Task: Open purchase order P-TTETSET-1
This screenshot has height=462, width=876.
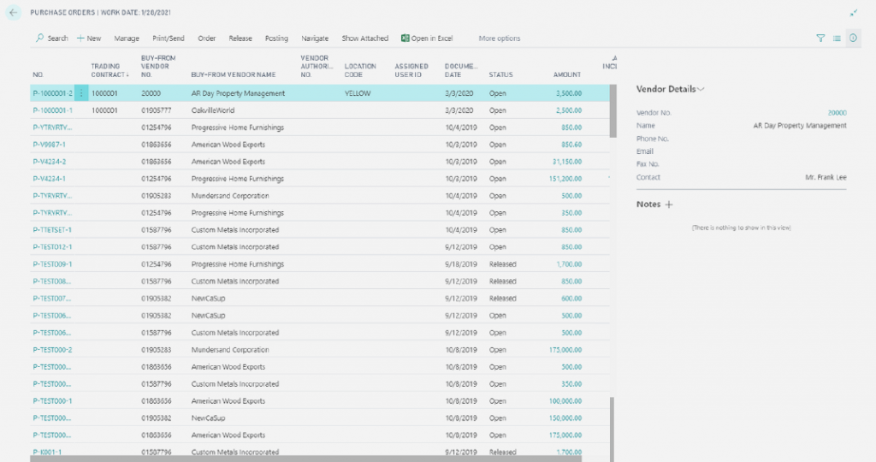Action: coord(52,230)
